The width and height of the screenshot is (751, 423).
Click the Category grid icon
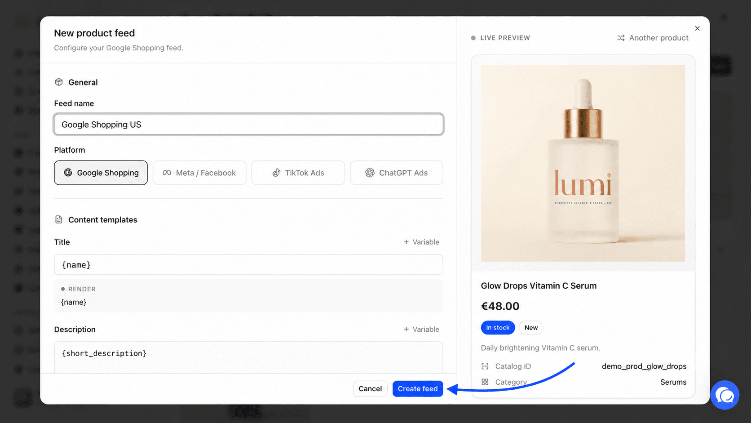click(485, 382)
